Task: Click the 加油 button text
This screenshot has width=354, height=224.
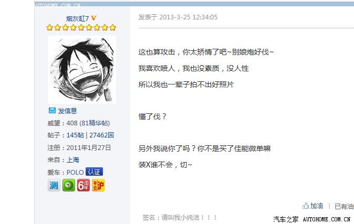Action: click(316, 206)
